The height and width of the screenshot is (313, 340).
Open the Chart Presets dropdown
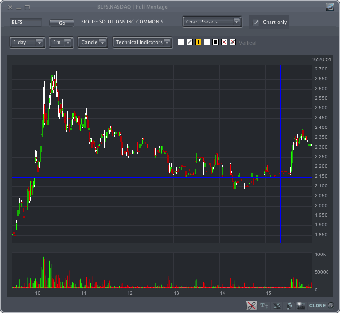pos(212,22)
